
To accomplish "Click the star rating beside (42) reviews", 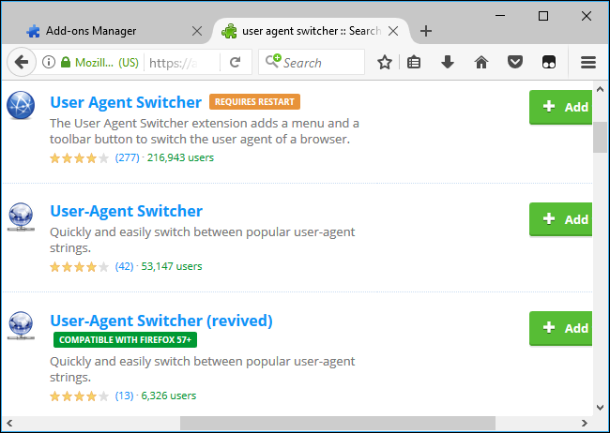I will [79, 267].
